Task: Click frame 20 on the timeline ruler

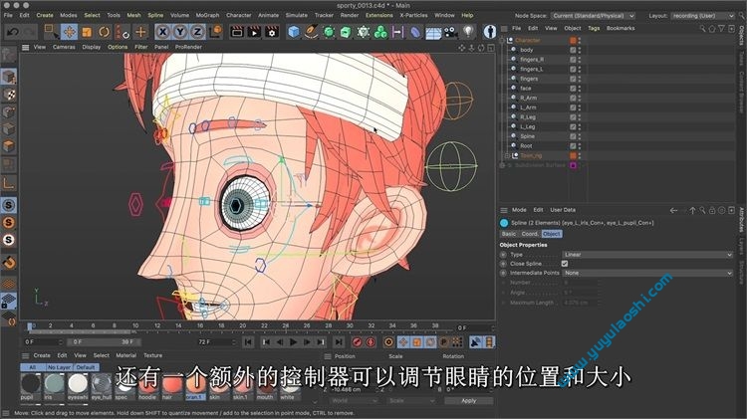Action: click(242, 326)
